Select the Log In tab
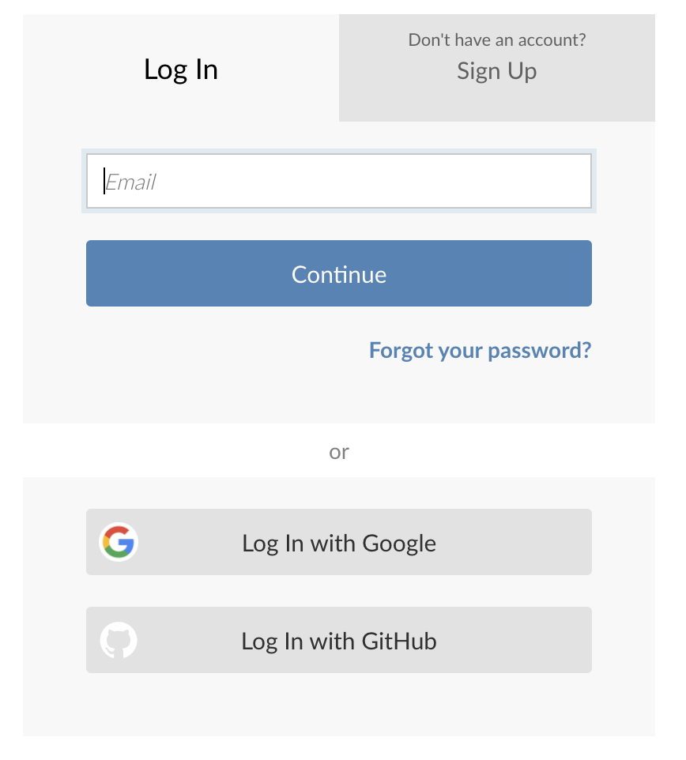Screen dimensions: 686x760 click(x=181, y=68)
